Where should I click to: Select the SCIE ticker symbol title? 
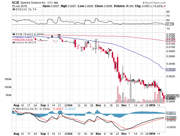pyautogui.click(x=16, y=3)
